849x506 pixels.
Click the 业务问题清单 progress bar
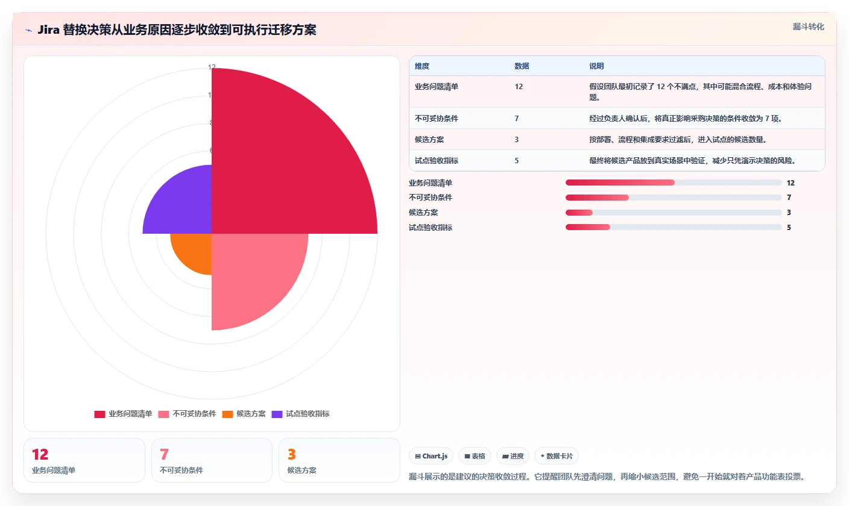tap(674, 183)
